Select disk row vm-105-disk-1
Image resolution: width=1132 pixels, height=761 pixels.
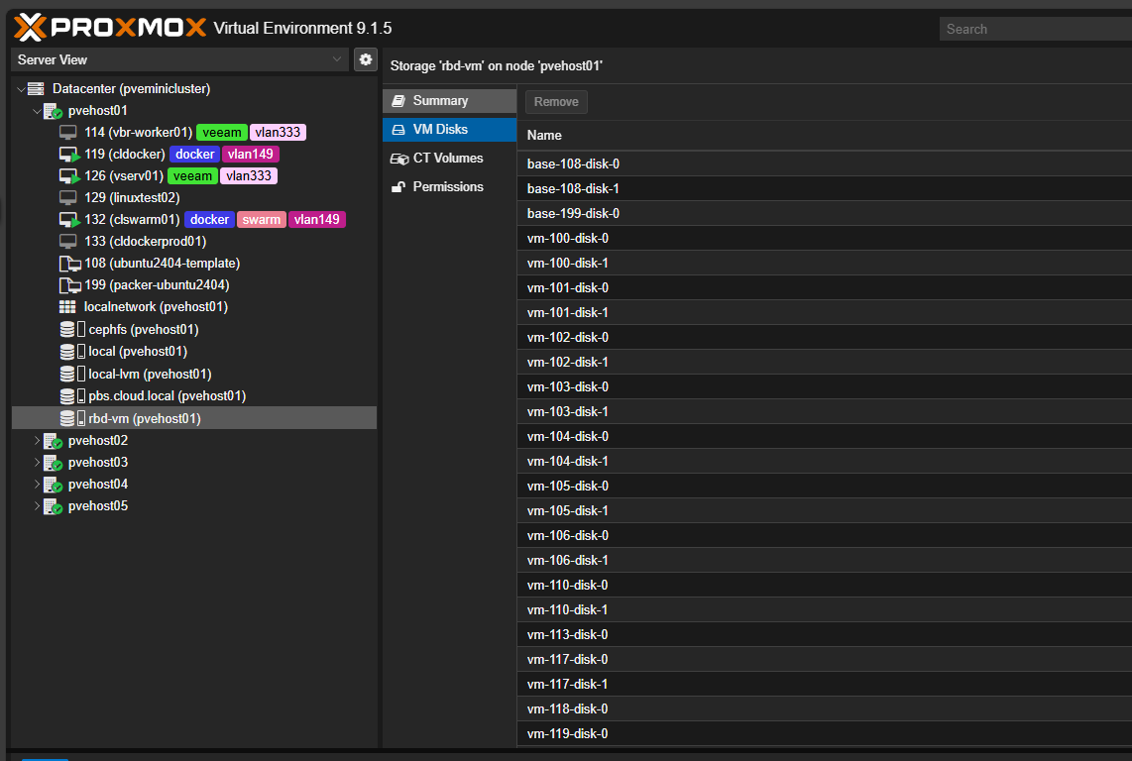(x=824, y=510)
